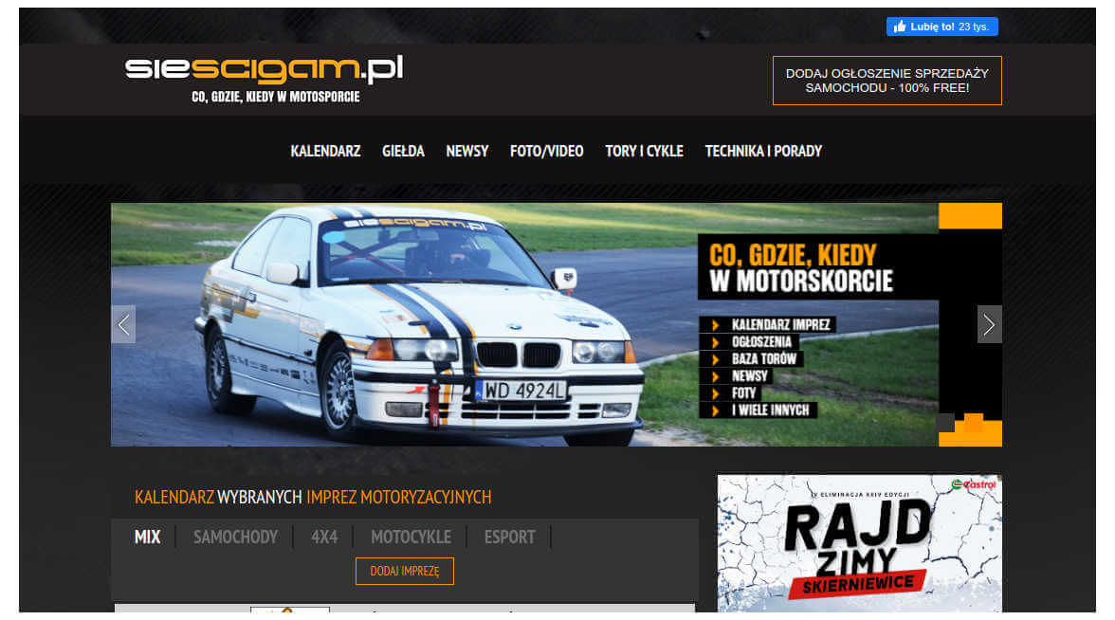Switch to the Samochody tab
Image resolution: width=1115 pixels, height=620 pixels.
235,537
